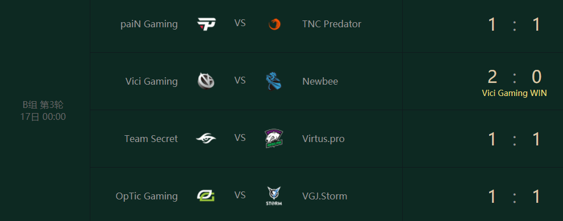Open the OpTic Gaming team name
The height and width of the screenshot is (221, 563).
click(147, 196)
